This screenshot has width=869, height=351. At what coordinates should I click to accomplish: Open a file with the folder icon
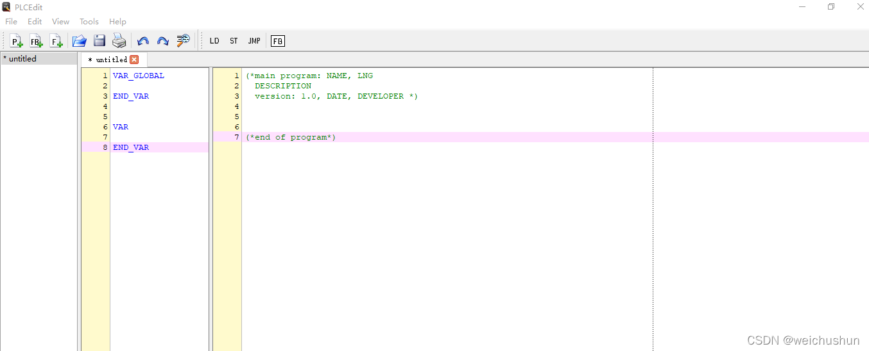[x=79, y=41]
